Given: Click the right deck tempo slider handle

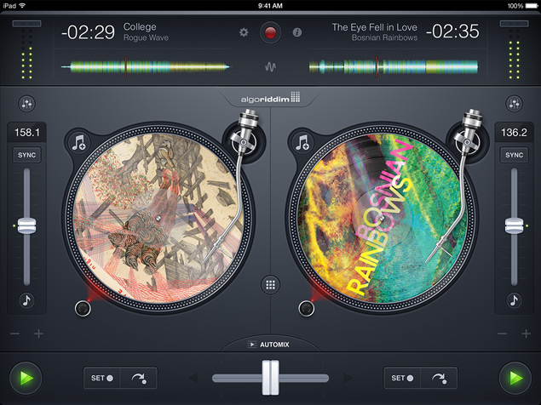Looking at the screenshot, I should pos(514,225).
